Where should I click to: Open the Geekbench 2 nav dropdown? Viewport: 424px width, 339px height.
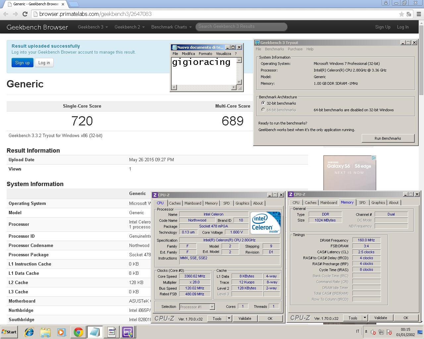pyautogui.click(x=130, y=27)
